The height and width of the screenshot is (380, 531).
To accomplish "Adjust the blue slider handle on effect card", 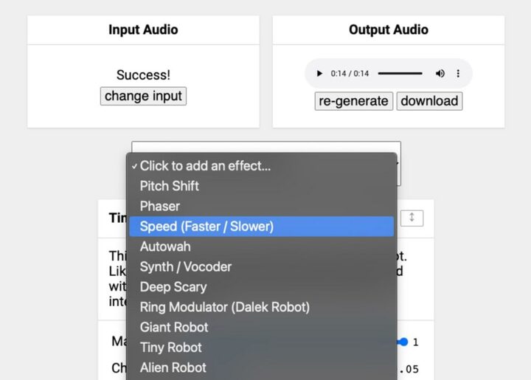I will coord(403,342).
